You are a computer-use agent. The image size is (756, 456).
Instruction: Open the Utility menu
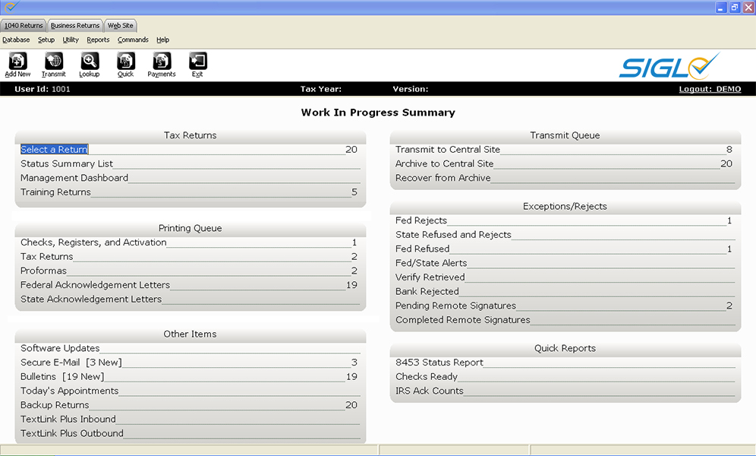71,40
